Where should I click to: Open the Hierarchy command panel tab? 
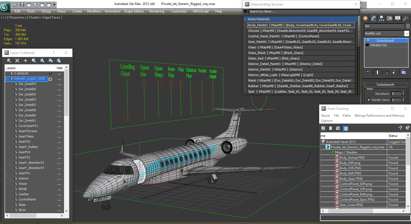[x=382, y=18]
